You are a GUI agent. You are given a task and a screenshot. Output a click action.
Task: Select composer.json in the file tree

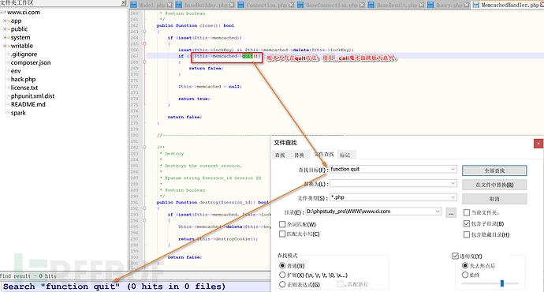pyautogui.click(x=31, y=62)
